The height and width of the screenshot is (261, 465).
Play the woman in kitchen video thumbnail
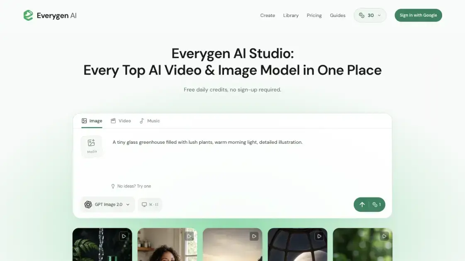189,236
